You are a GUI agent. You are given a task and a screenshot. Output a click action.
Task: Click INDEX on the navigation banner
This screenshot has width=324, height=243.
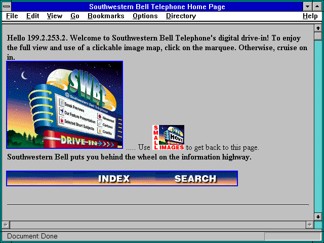pyautogui.click(x=114, y=179)
